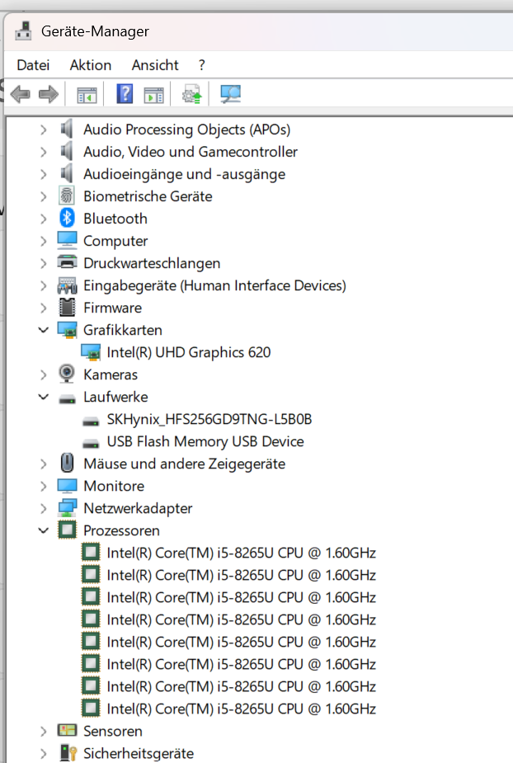Select the Sicherheitsgeräte label
This screenshot has height=763, width=513.
[139, 753]
